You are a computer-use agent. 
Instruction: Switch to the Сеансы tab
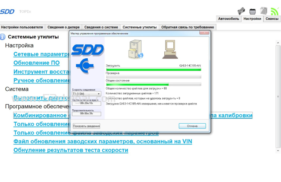tap(272, 19)
